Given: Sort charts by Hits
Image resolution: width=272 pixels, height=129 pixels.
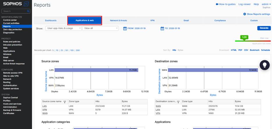Looking at the screenshot, I should 174,50.
